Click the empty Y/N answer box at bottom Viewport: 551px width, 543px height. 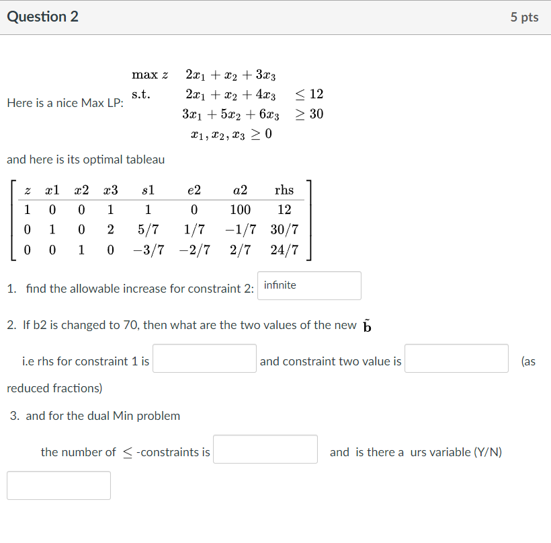click(x=58, y=485)
